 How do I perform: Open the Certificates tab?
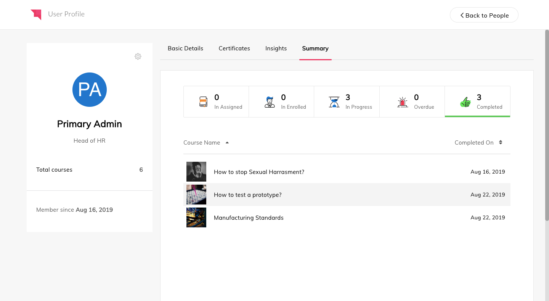(234, 48)
